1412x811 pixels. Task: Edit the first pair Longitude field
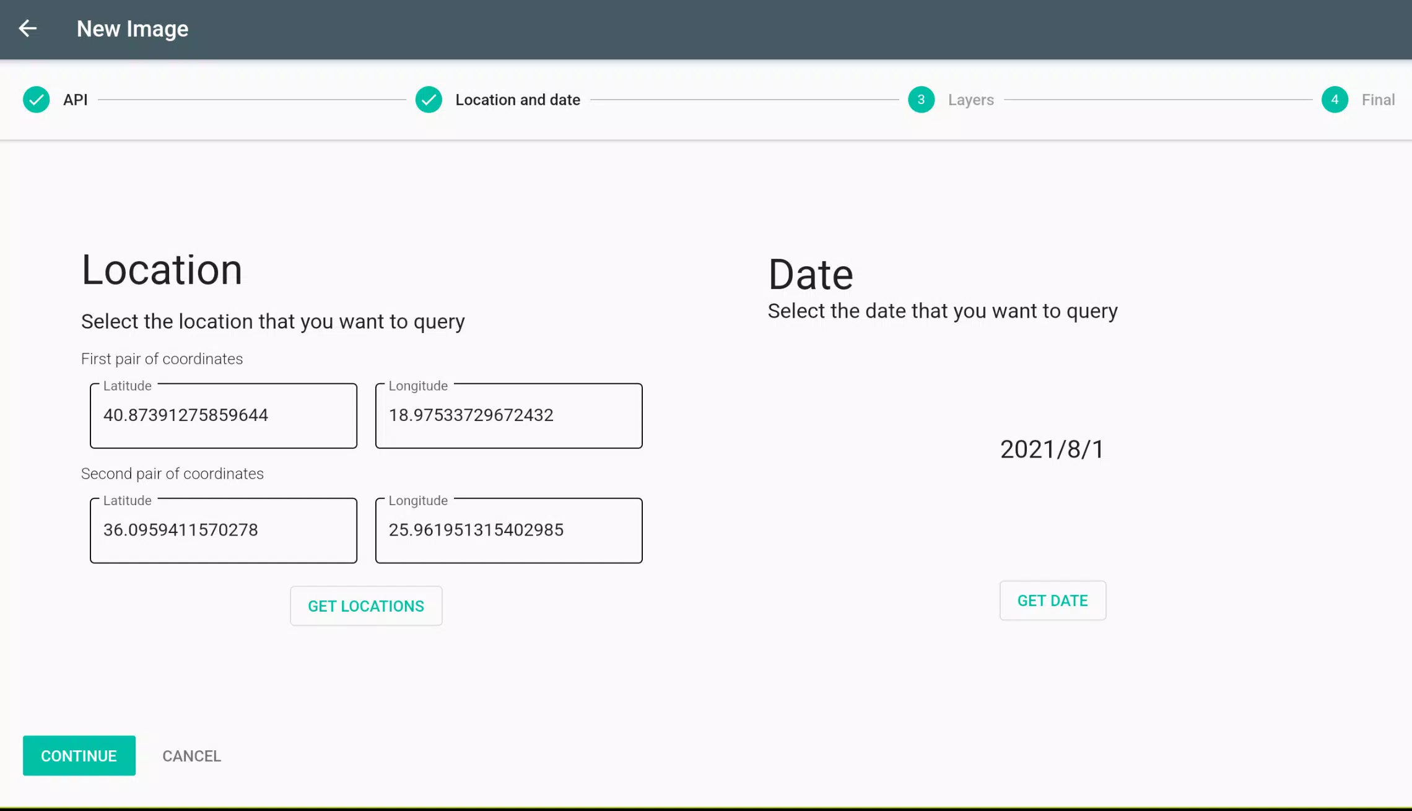click(x=509, y=415)
